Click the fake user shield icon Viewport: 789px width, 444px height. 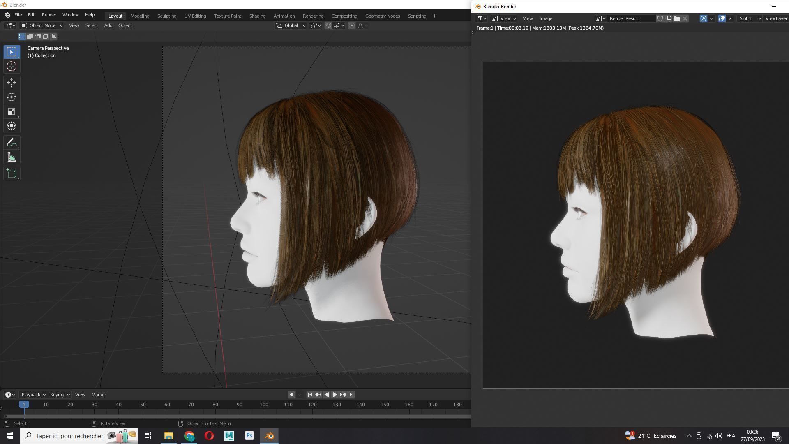[660, 18]
